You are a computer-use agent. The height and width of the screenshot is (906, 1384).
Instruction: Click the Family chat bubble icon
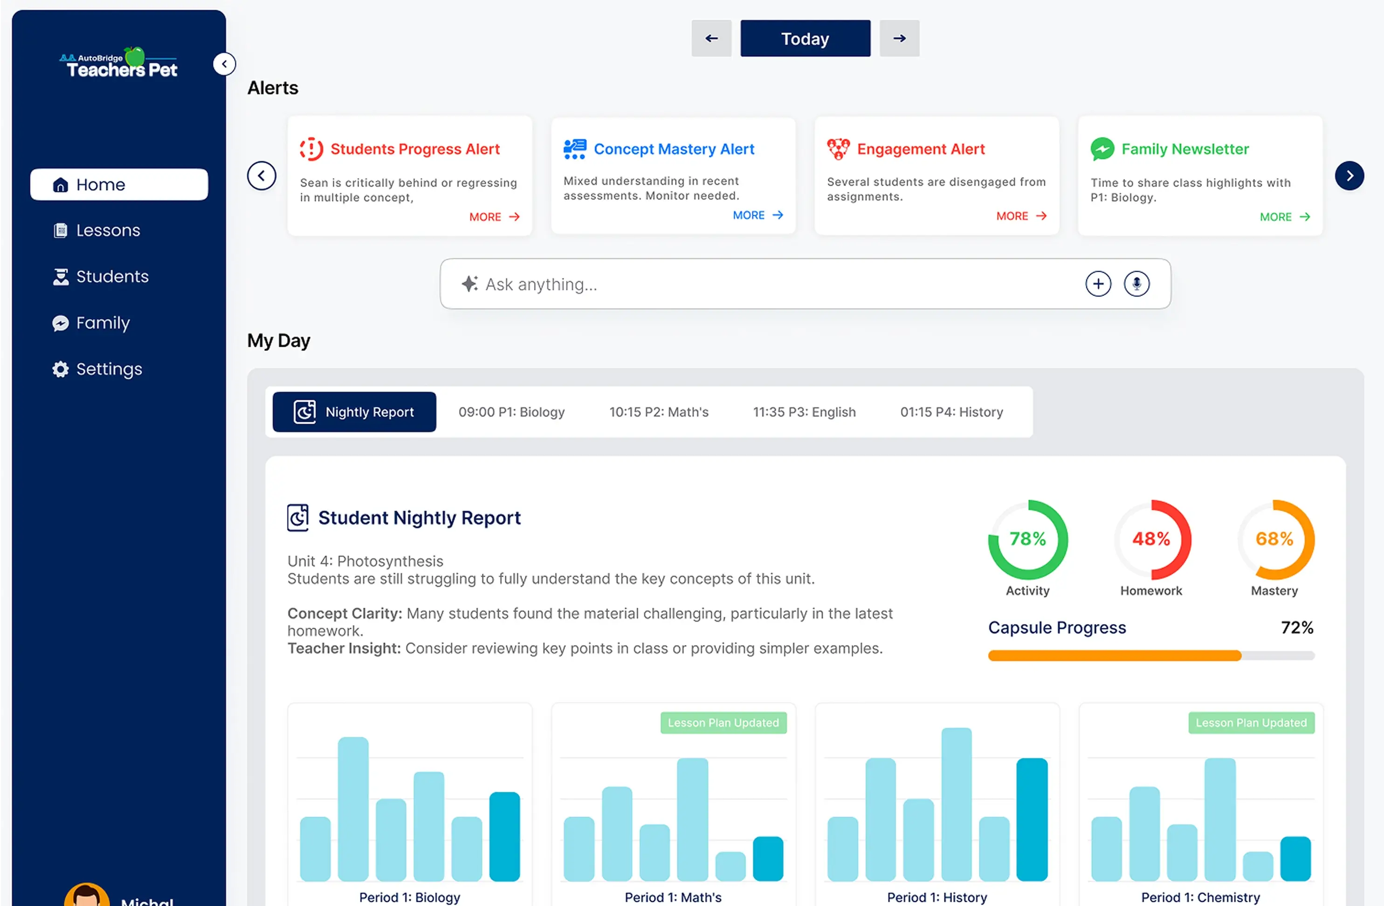pos(61,323)
